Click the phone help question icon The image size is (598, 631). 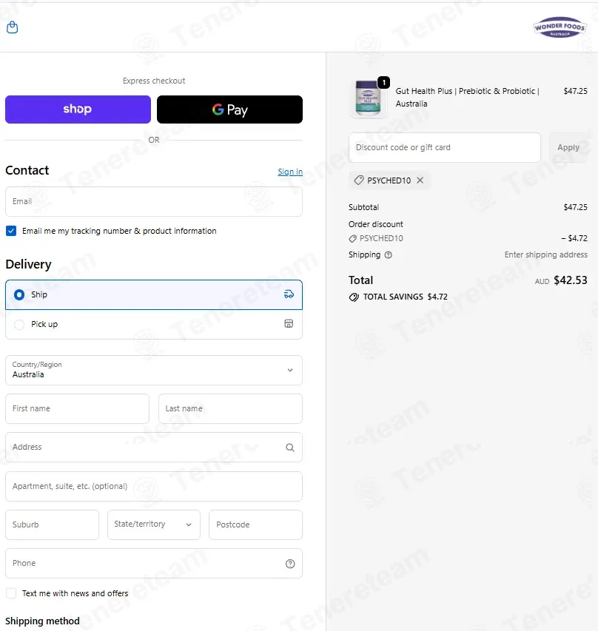tap(290, 564)
